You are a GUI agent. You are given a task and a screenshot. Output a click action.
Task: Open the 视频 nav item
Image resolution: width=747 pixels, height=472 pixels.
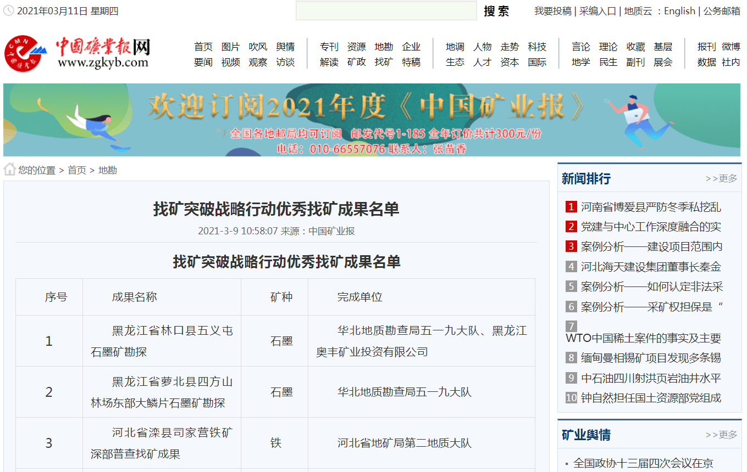[231, 62]
